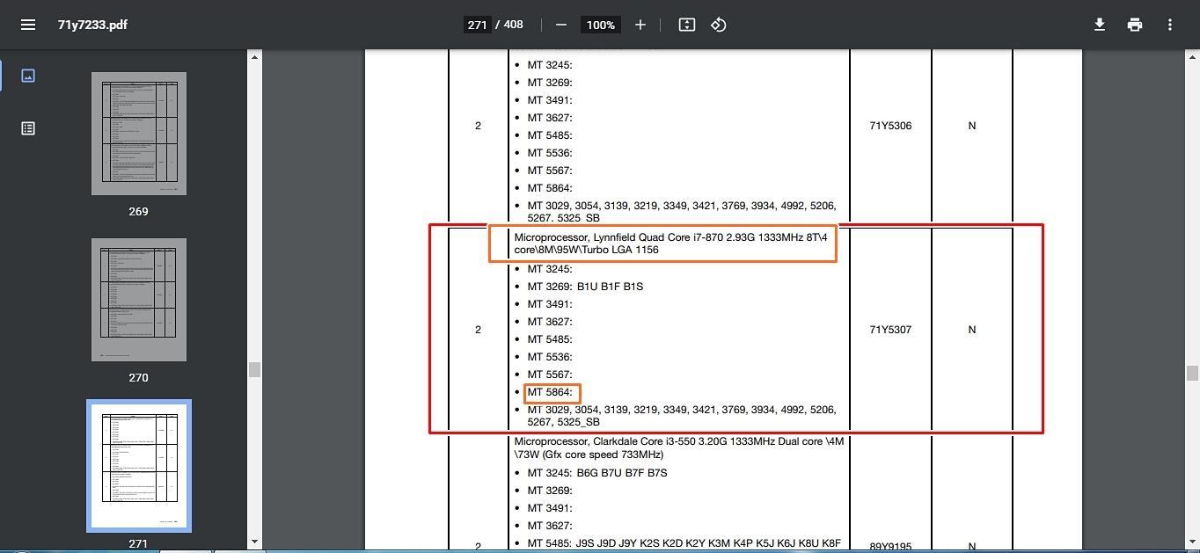Click 'MT 3245: B6G B7U B7F B7S' line
Viewport: 1200px width, 553px height.
click(x=597, y=473)
